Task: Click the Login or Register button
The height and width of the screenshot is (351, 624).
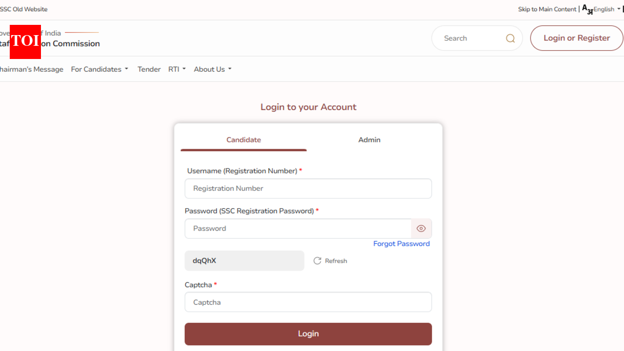Action: pyautogui.click(x=576, y=38)
